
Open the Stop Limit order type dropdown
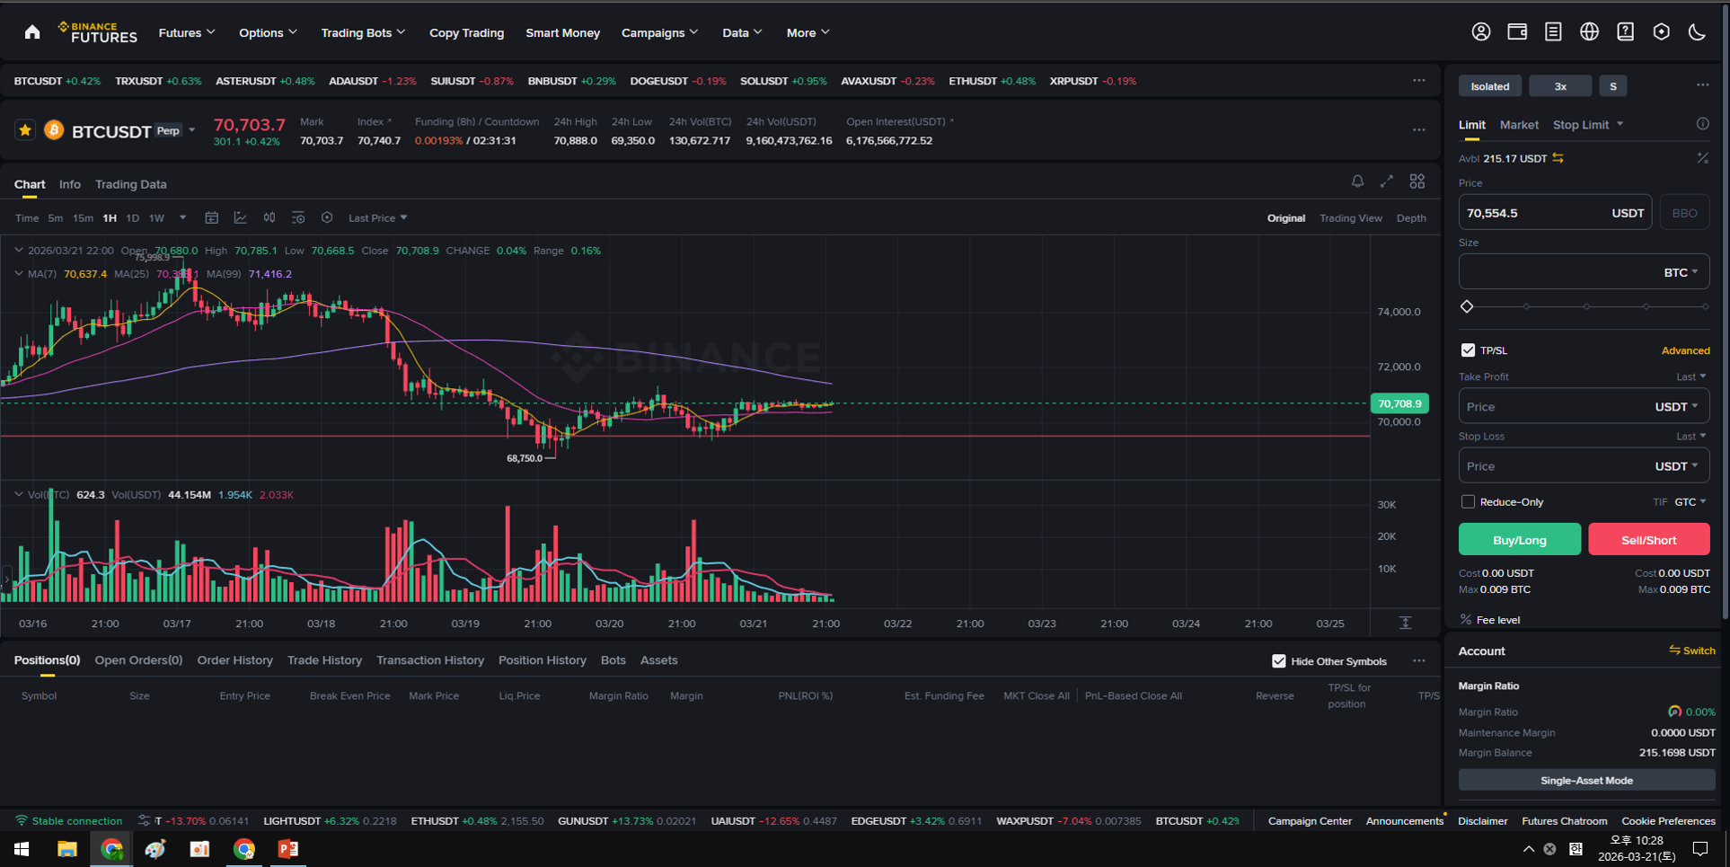pyautogui.click(x=1588, y=125)
